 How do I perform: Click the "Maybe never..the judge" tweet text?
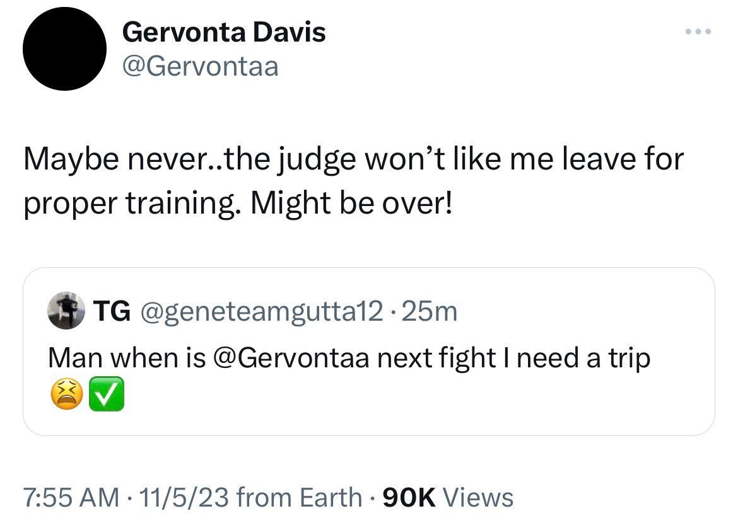pyautogui.click(x=189, y=159)
